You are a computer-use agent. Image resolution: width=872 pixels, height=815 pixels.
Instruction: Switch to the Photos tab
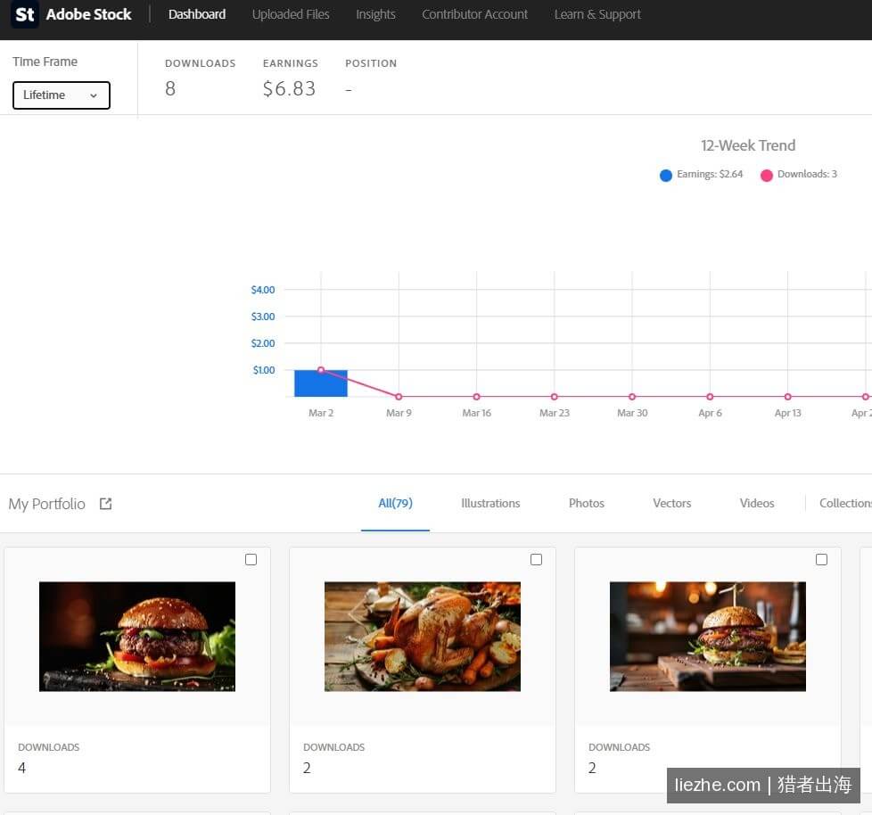click(x=586, y=503)
